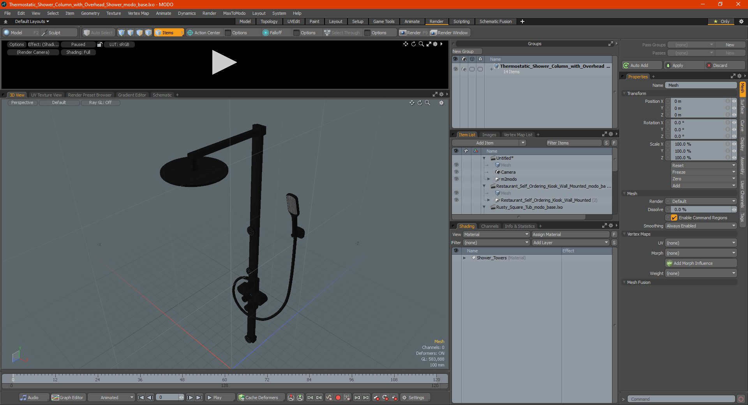Open the shading View Material dropdown
Screen dimensions: 748x405
pyautogui.click(x=496, y=234)
